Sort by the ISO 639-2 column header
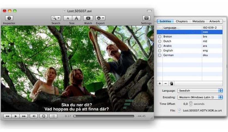228x132 pixels. [212, 28]
